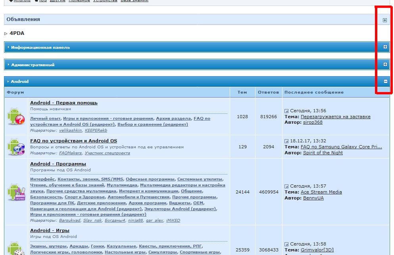View moderator KEEPERekb profile
Viewport: 394px width, 255px height.
[96, 130]
